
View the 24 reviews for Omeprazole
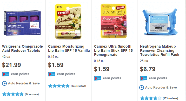[x=32, y=94]
